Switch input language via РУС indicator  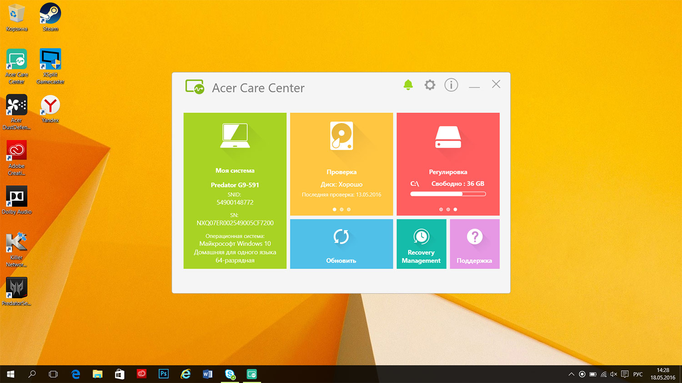[638, 374]
